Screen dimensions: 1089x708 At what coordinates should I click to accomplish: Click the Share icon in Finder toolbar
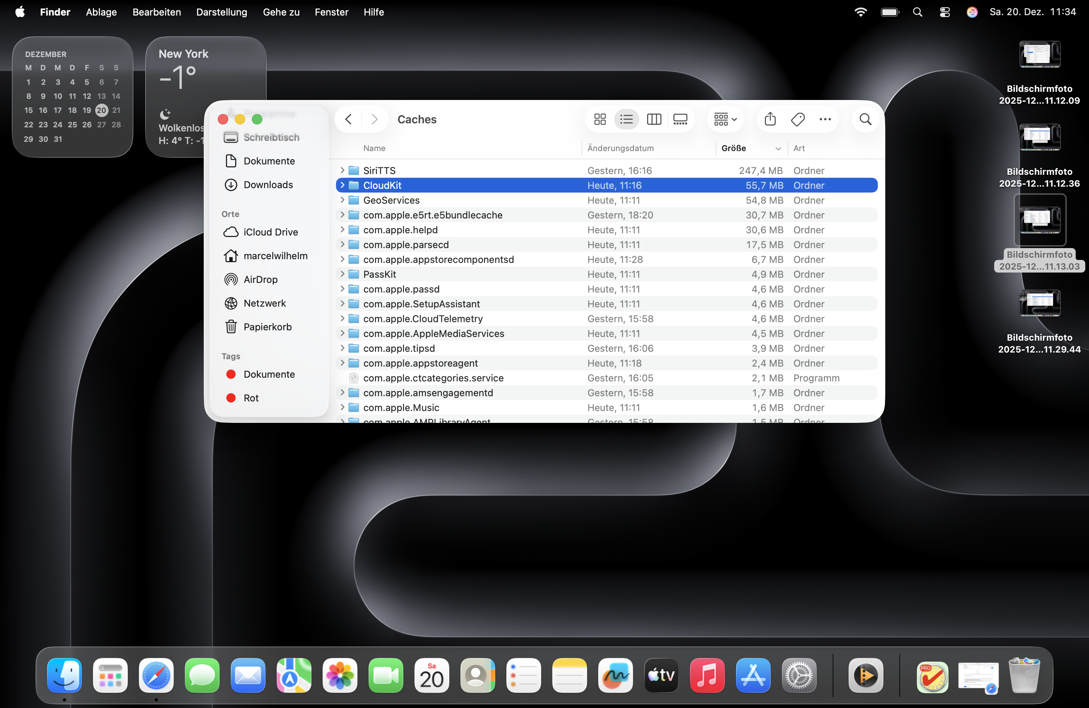pyautogui.click(x=770, y=119)
